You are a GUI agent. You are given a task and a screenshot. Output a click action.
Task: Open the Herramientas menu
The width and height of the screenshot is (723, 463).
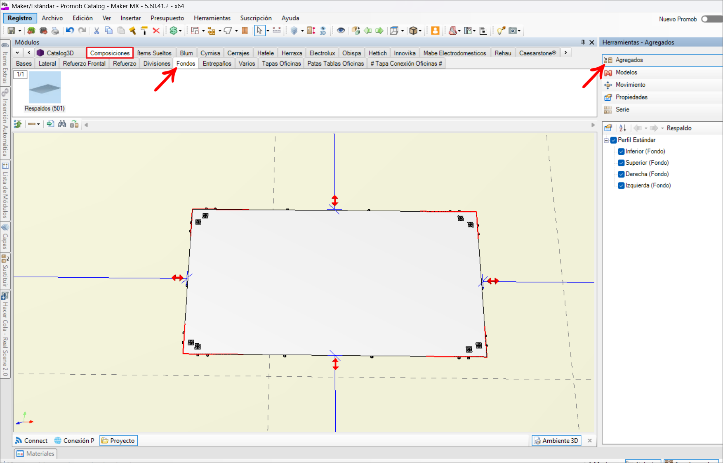click(212, 18)
